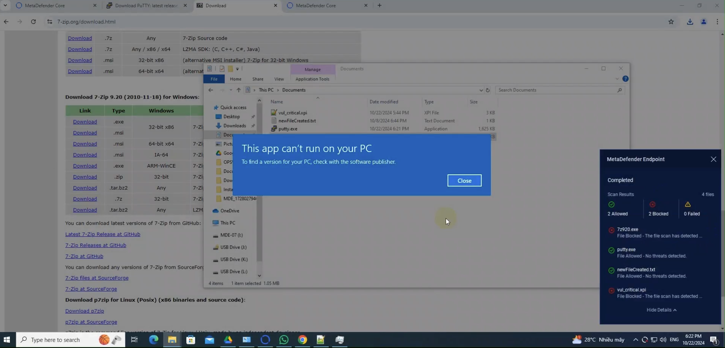Switch to Download PuTTY browser tab
This screenshot has height=348, width=725.
[146, 5]
